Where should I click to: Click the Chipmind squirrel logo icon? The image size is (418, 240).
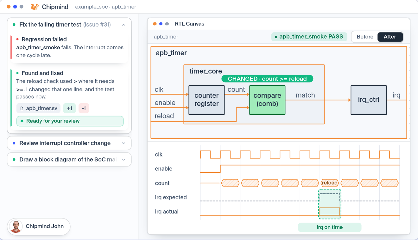click(x=35, y=7)
